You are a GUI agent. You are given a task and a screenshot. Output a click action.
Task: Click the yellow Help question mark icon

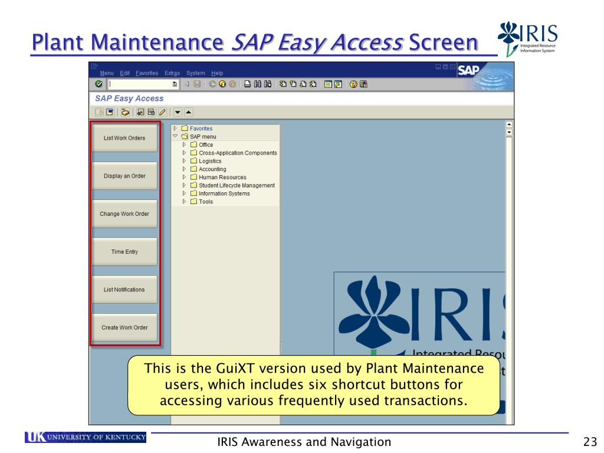coord(353,84)
